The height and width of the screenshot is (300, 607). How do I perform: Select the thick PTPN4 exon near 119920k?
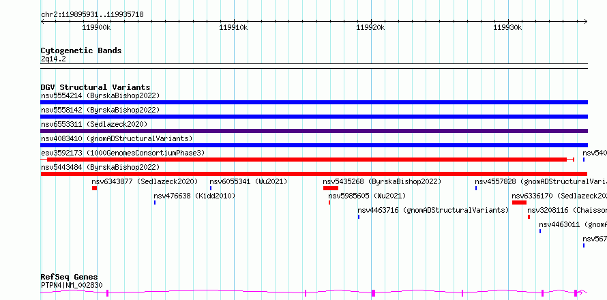click(373, 293)
